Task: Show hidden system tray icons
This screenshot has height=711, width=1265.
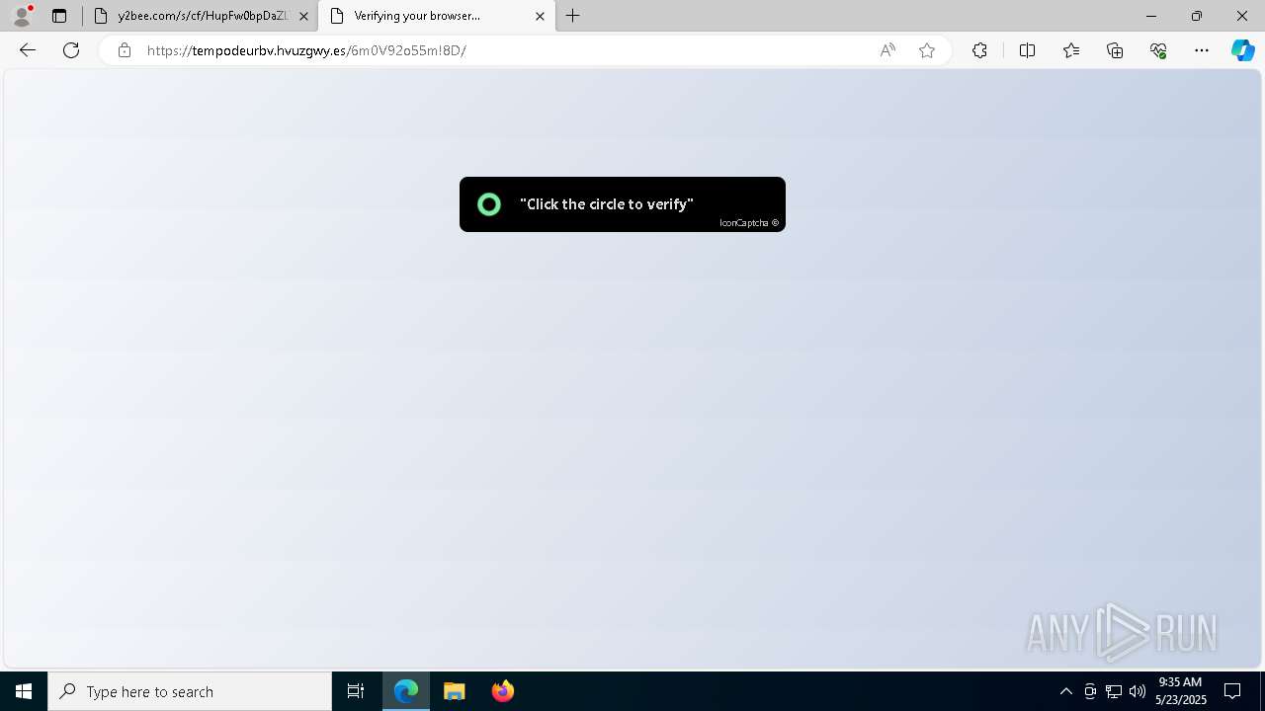Action: point(1066,691)
